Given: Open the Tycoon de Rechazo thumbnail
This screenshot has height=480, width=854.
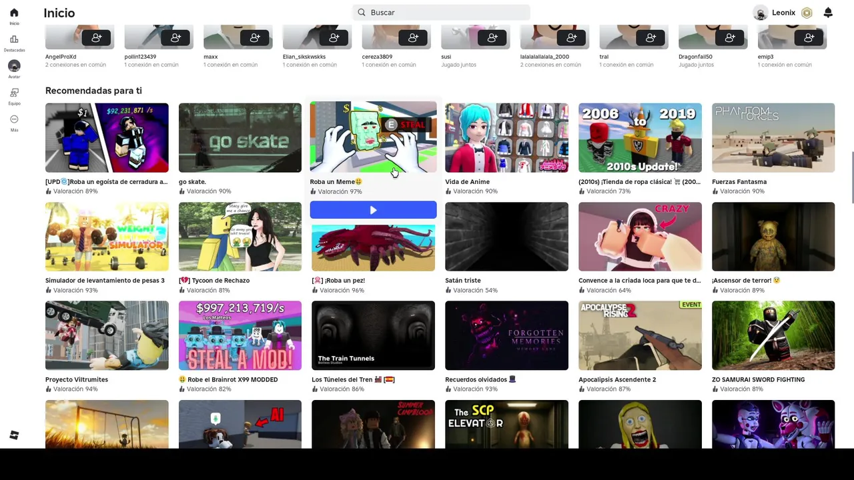Looking at the screenshot, I should point(240,237).
